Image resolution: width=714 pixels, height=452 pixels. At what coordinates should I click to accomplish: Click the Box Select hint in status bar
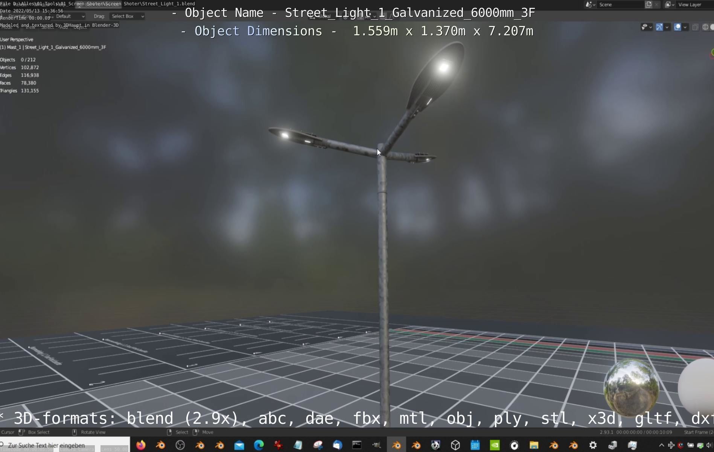click(x=34, y=432)
